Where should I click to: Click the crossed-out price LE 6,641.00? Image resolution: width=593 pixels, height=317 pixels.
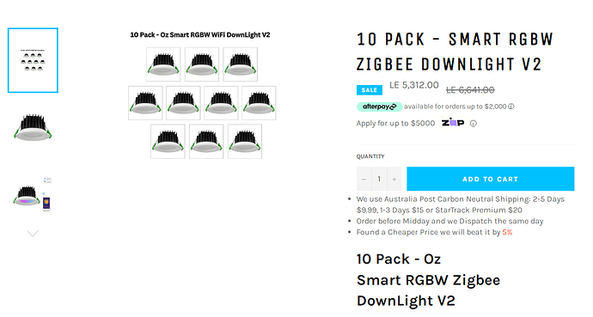click(x=470, y=90)
